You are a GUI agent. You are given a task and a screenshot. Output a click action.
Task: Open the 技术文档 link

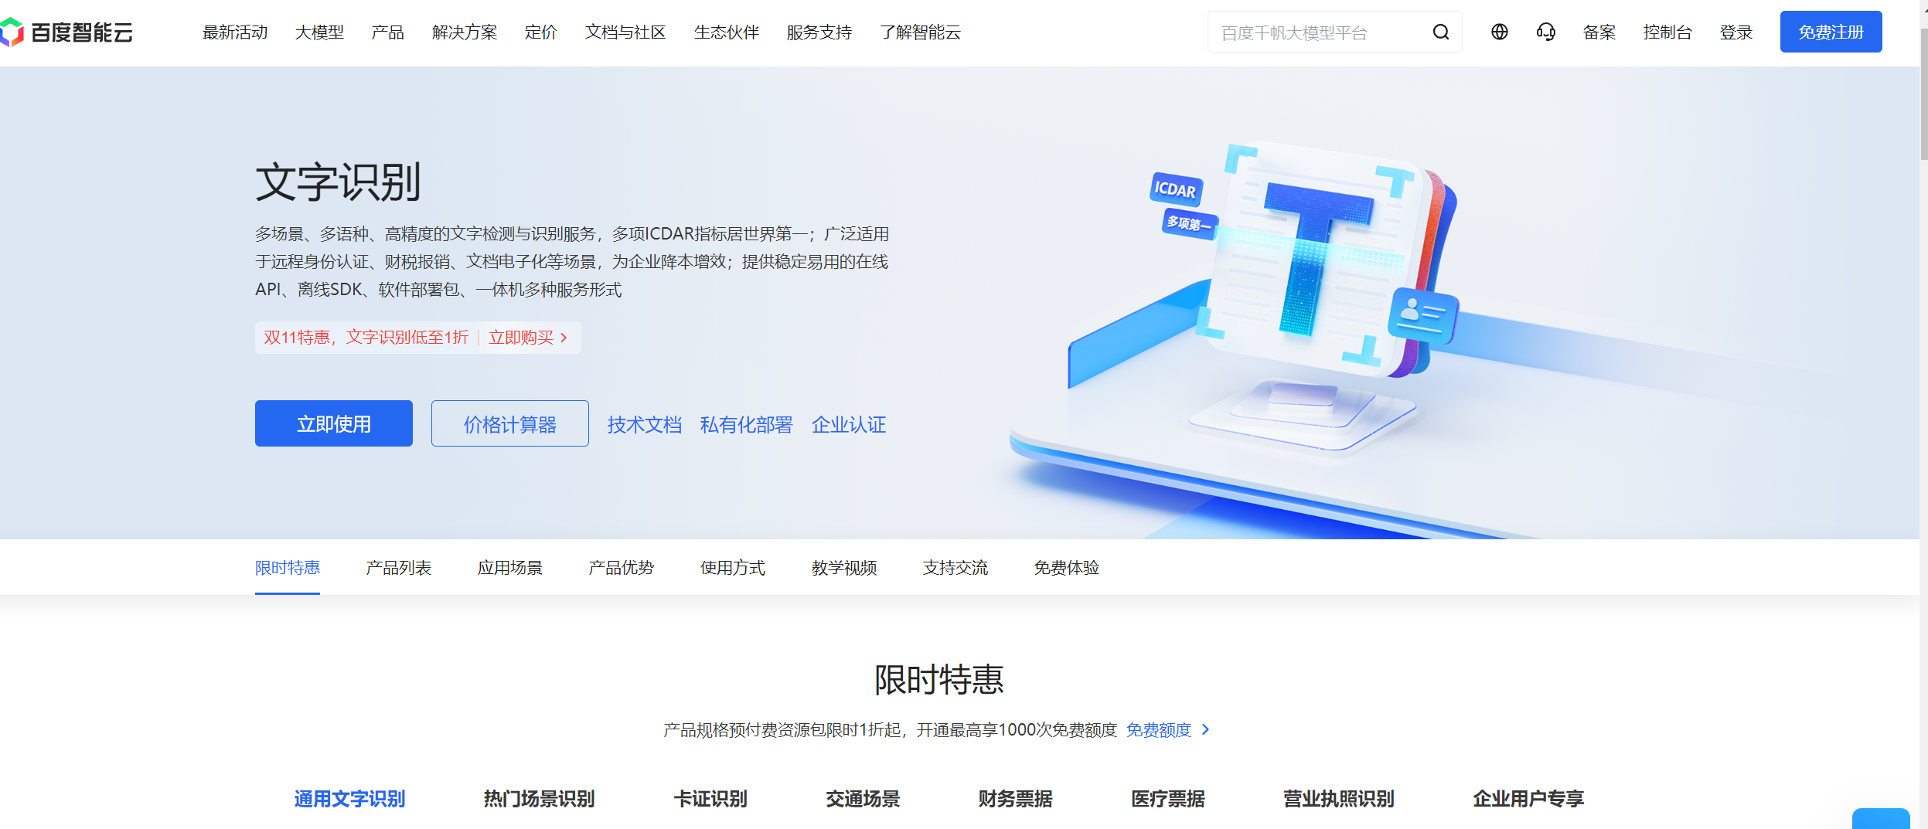tap(644, 424)
